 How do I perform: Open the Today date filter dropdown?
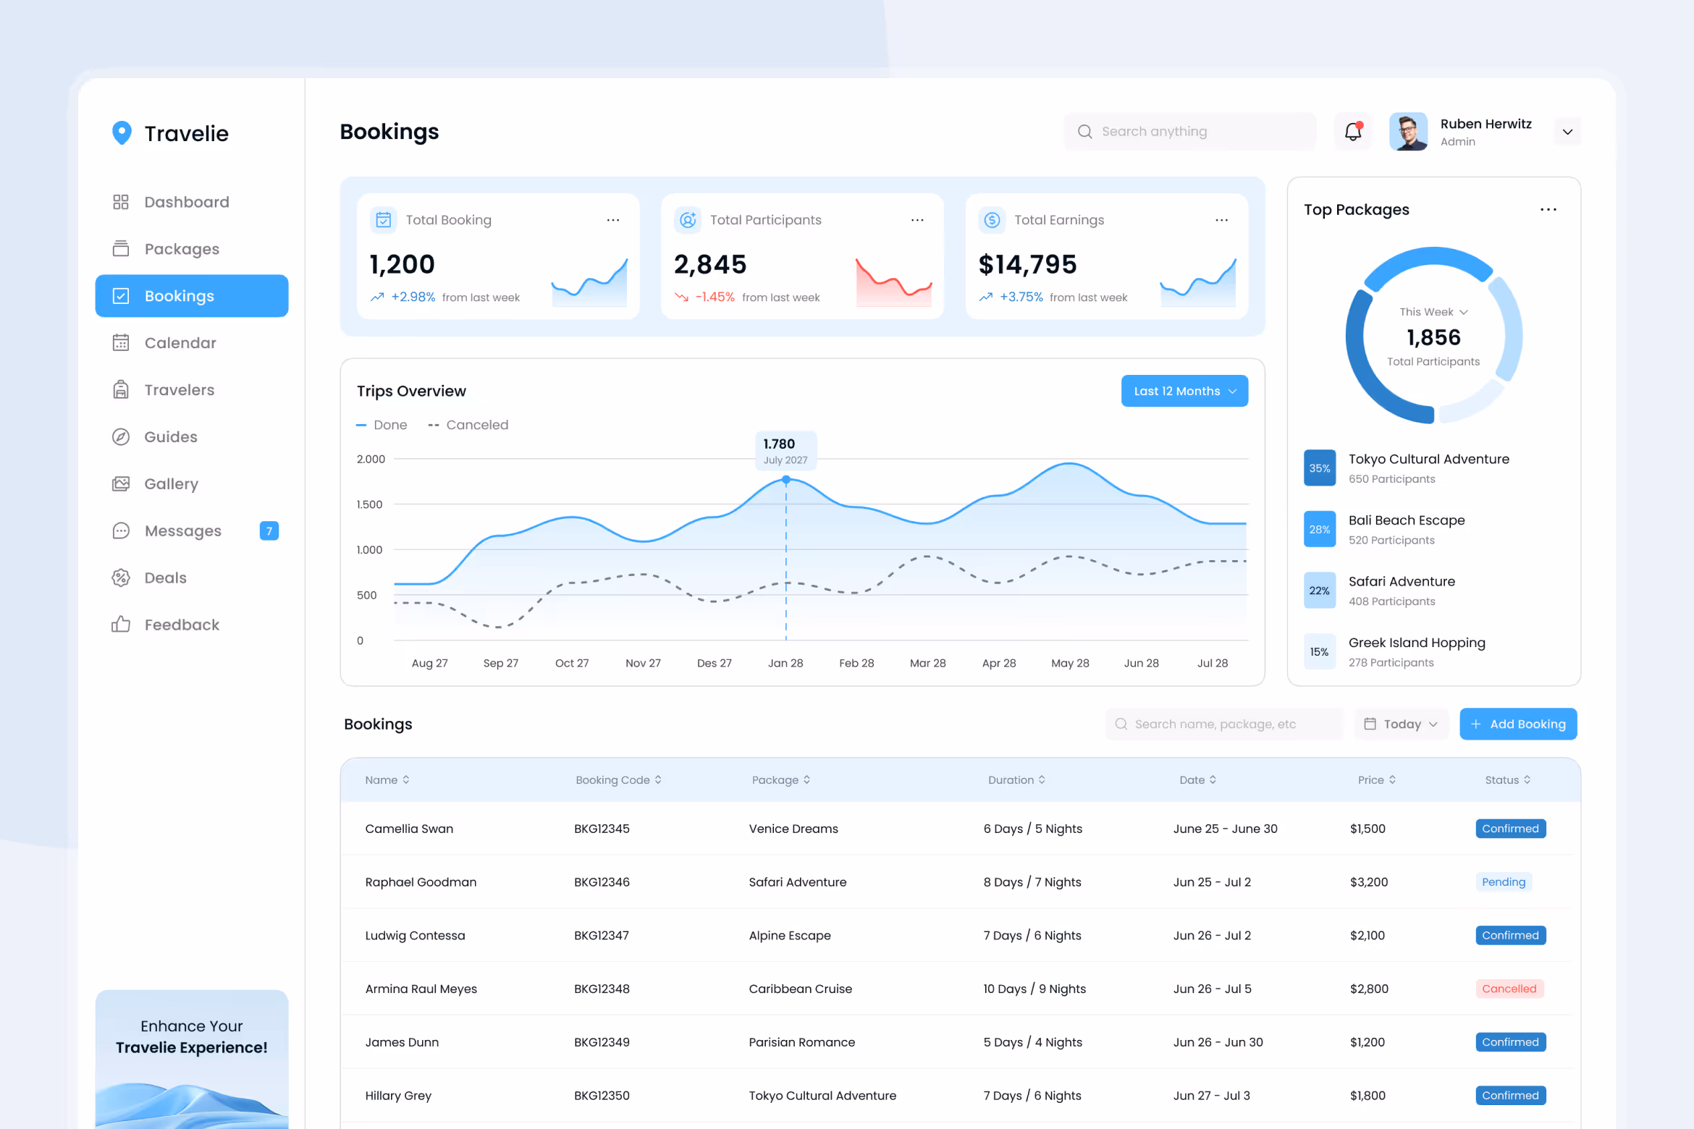pos(1401,724)
